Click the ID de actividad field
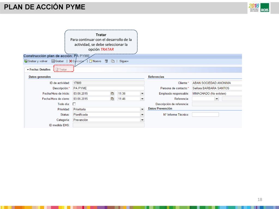279x209 pixels. click(108, 83)
